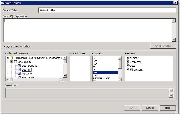Click the Cancel button
This screenshot has width=180, height=114.
150,108
